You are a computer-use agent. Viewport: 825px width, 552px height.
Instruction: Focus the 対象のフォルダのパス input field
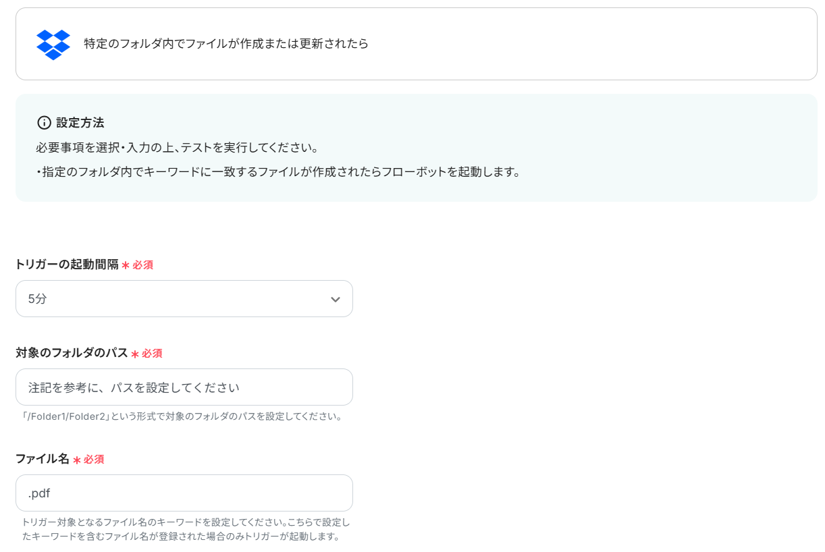pos(184,387)
